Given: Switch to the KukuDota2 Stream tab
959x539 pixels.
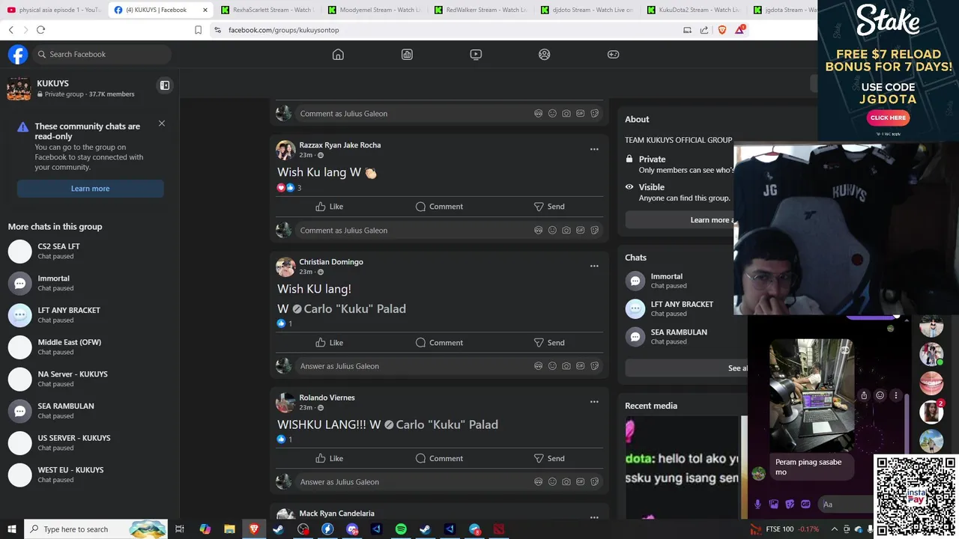Looking at the screenshot, I should [692, 10].
